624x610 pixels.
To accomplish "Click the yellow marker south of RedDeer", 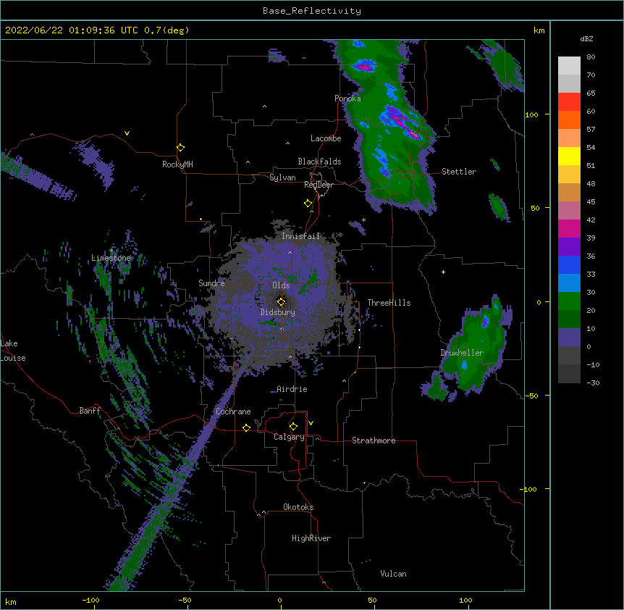I will 308,204.
